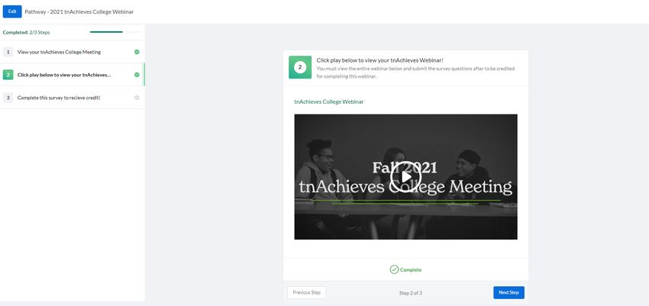
Task: Click the steps completion progress bar
Action: pos(115,32)
